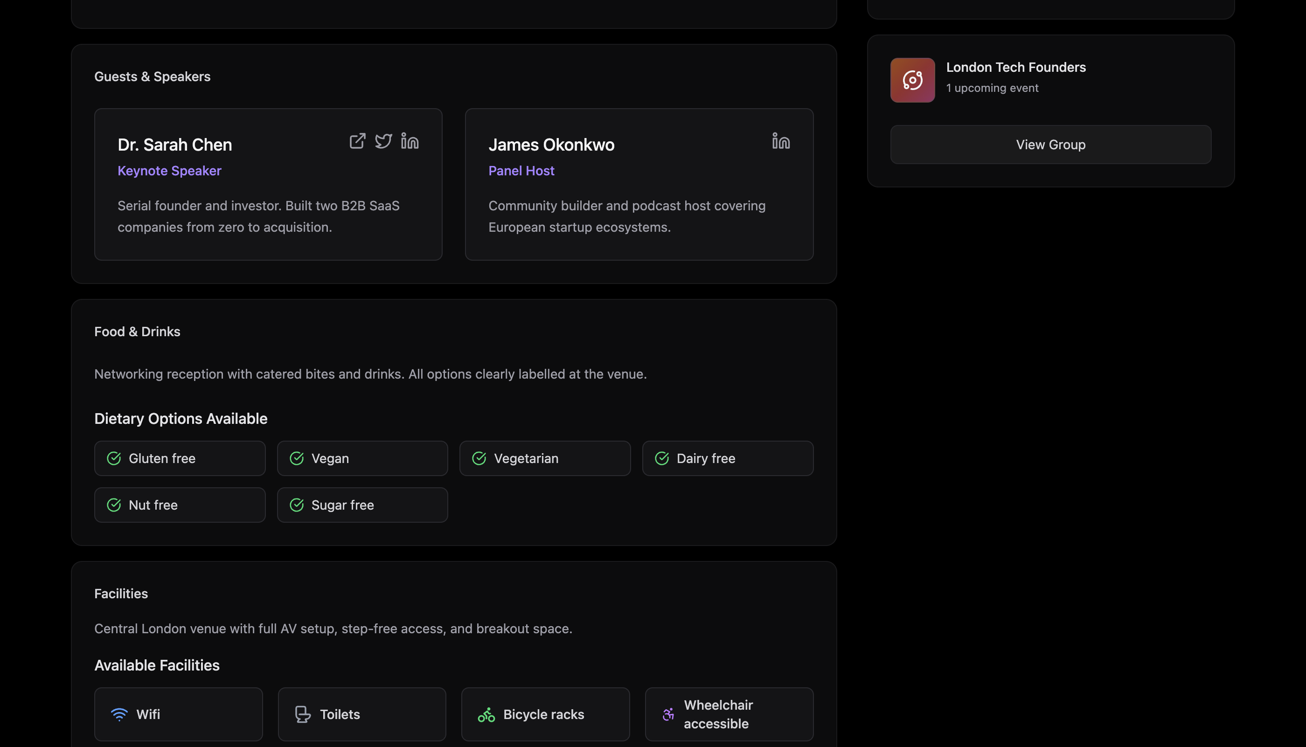Click the '1 upcoming event' text
The image size is (1306, 747).
(992, 88)
